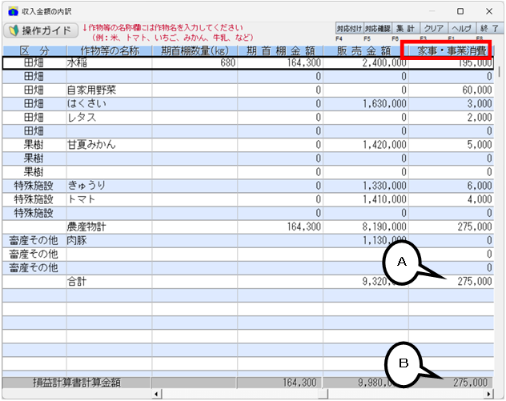Click the 自家用野菜 name cell
The height and width of the screenshot is (401, 506).
(109, 90)
